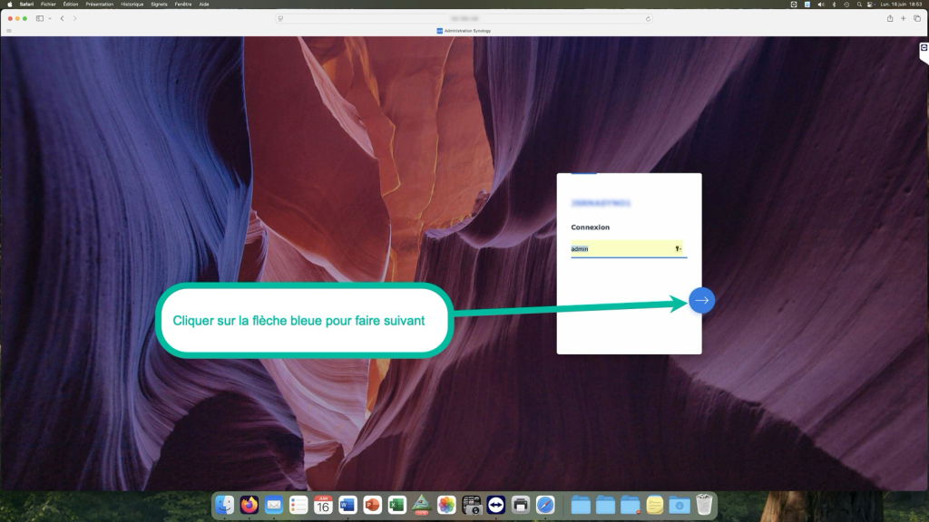Open the Signets menu
Viewport: 929px width, 522px height.
point(159,5)
